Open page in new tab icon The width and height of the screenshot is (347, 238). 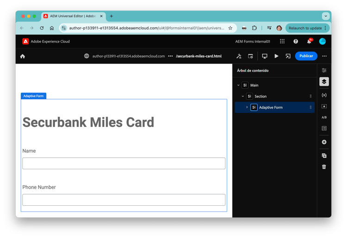[x=288, y=56]
